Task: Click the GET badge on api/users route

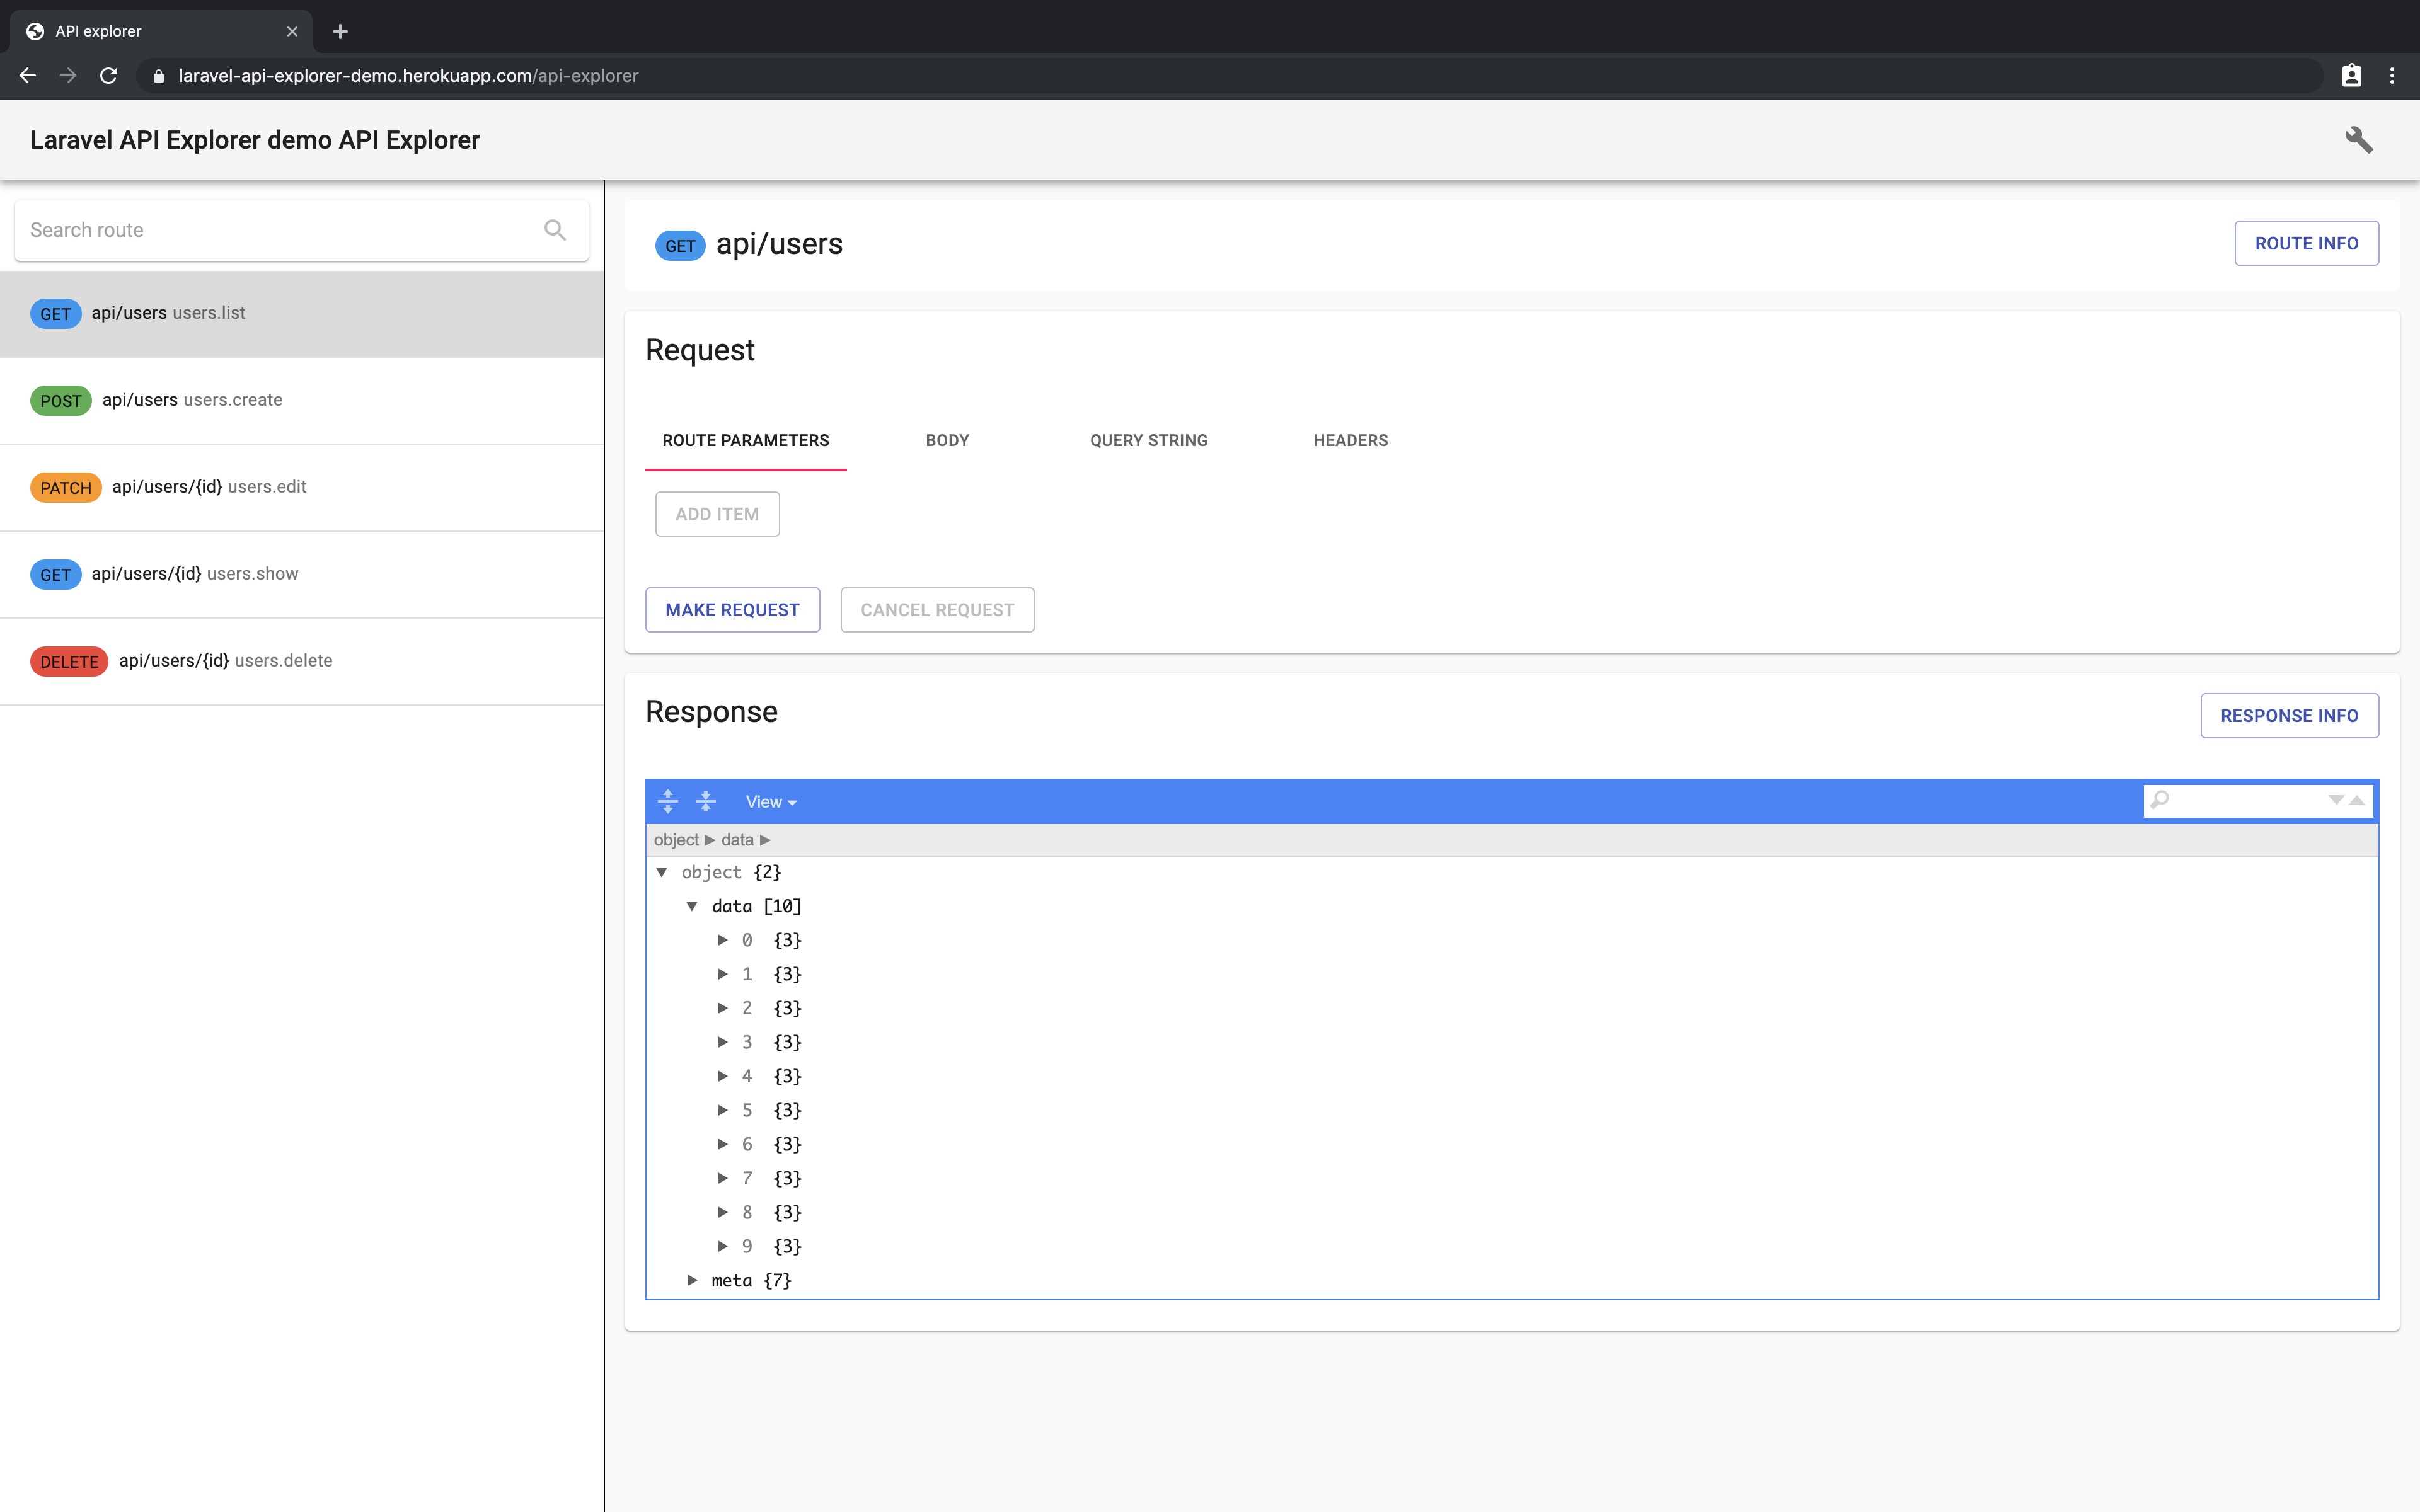Action: [55, 312]
